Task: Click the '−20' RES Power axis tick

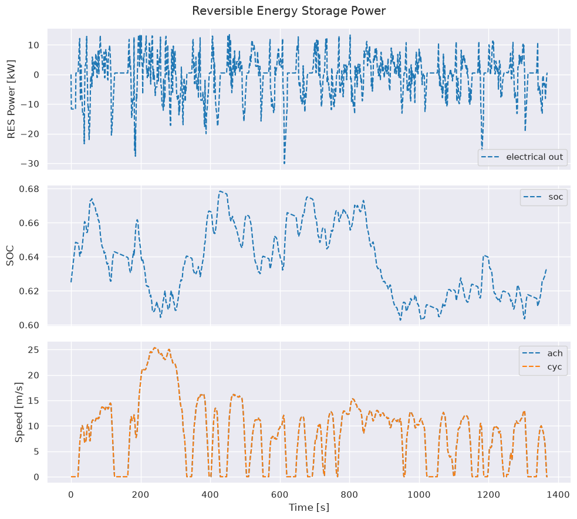Action: (29, 134)
